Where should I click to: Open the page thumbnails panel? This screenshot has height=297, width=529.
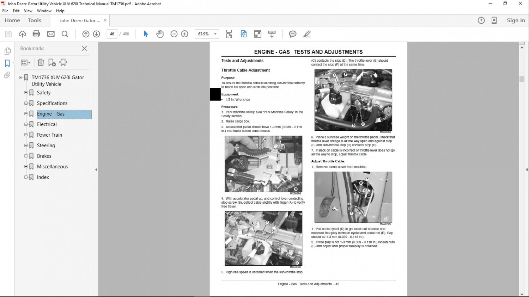pos(7,51)
